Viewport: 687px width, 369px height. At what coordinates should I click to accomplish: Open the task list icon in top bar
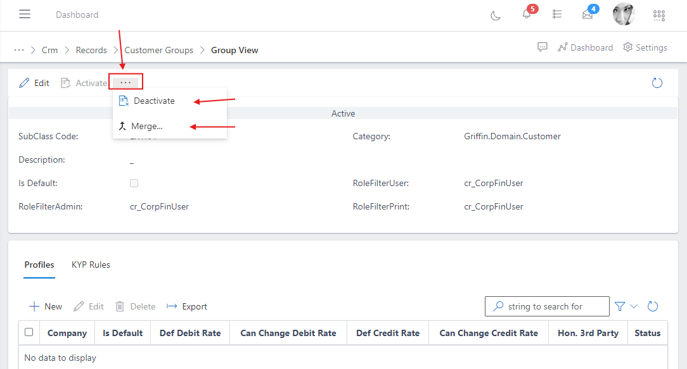click(x=558, y=15)
